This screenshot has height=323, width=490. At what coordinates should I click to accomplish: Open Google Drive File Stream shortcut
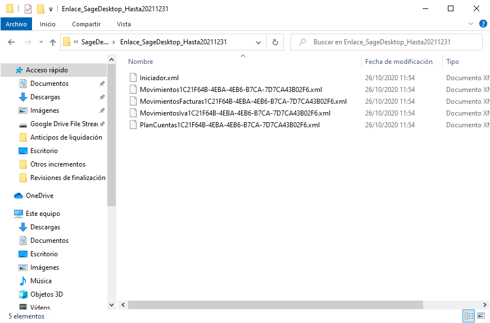64,124
